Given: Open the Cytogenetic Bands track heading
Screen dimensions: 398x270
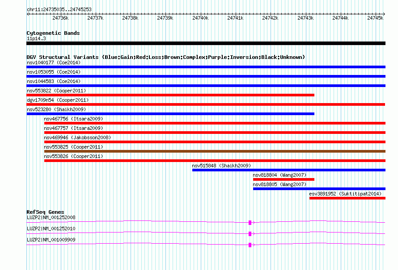Looking at the screenshot, I should click(53, 33).
